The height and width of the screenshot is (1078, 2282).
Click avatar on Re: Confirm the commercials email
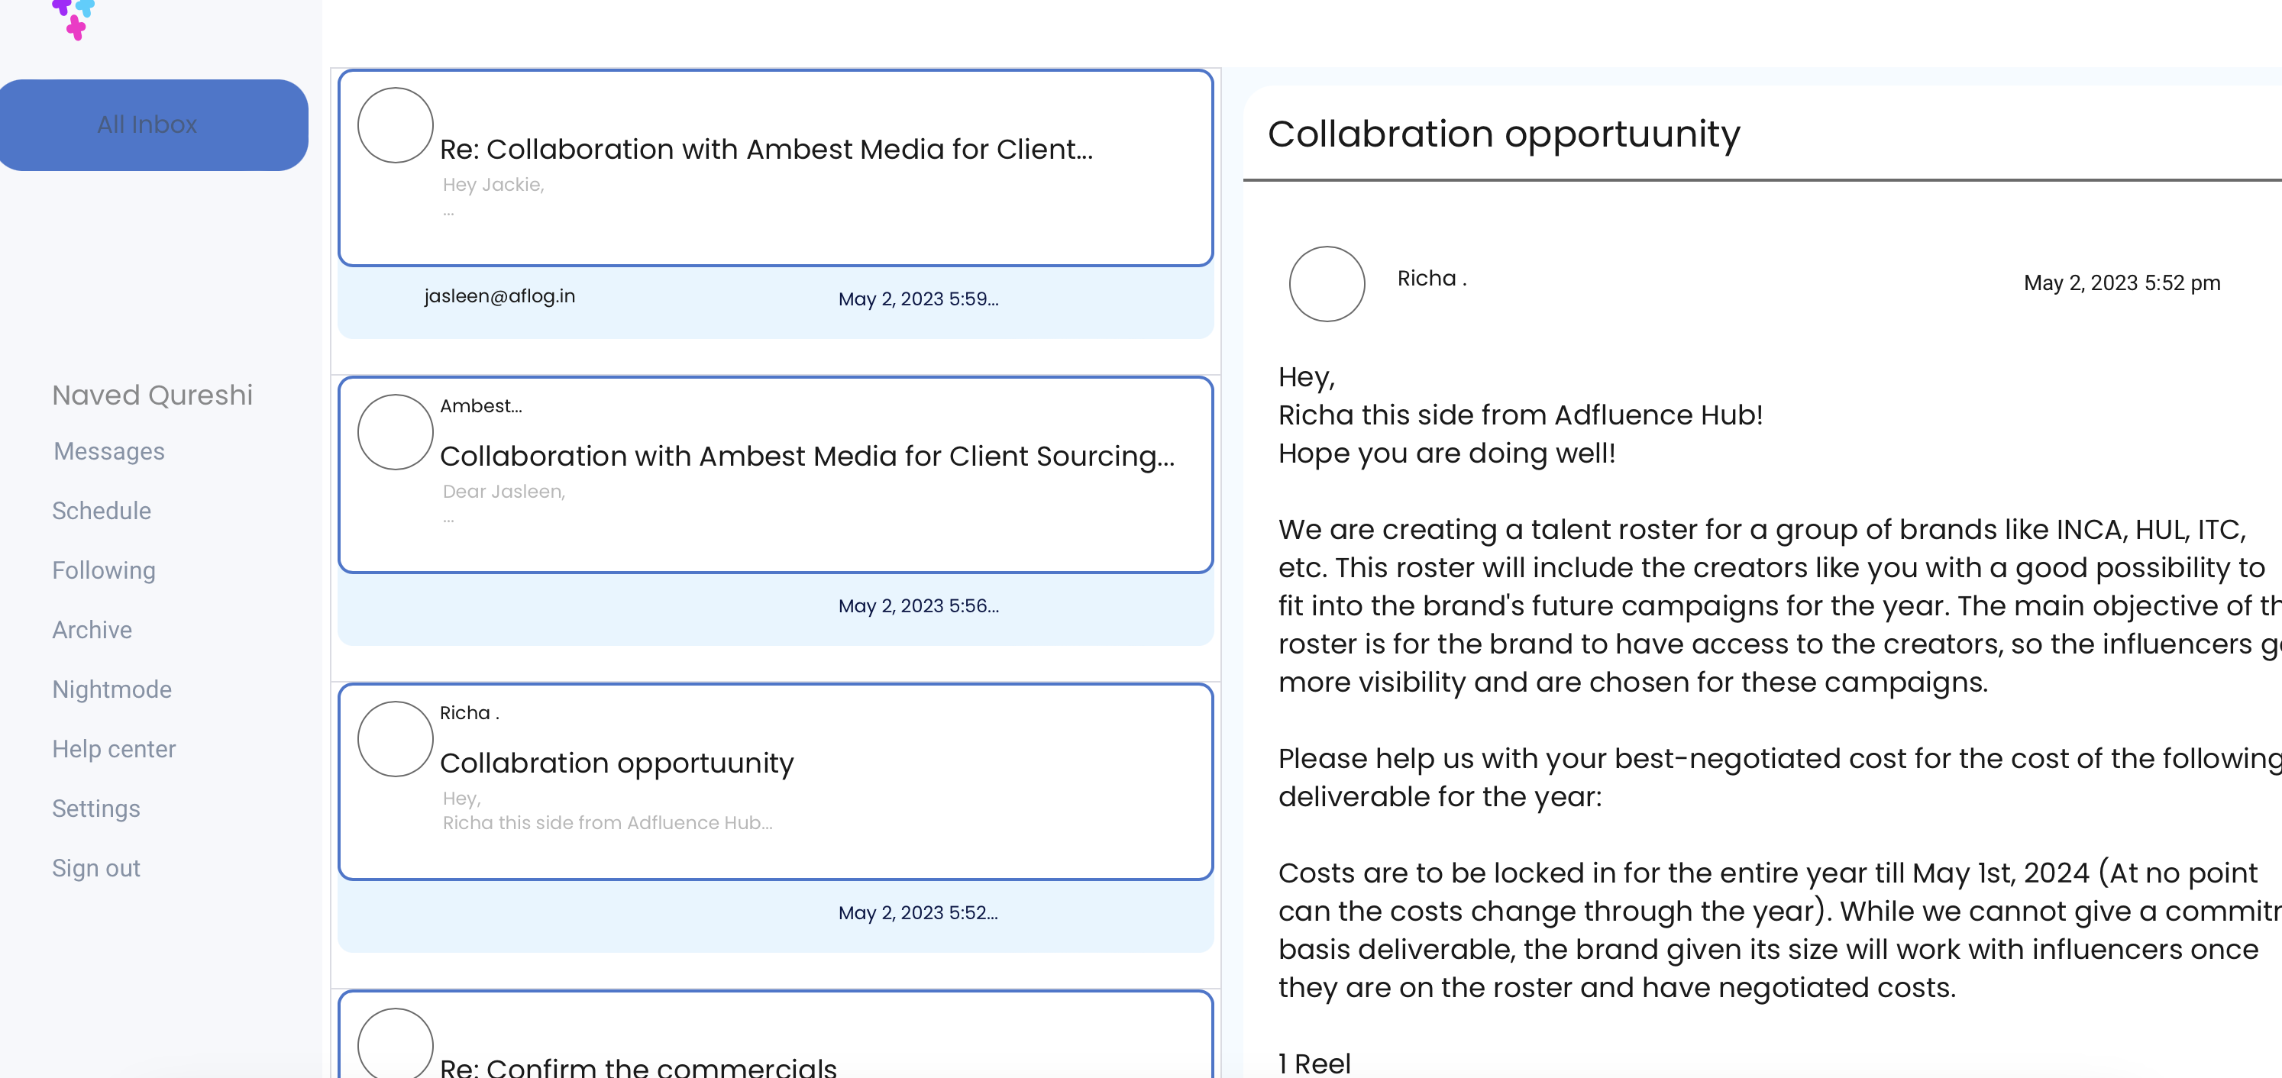click(x=395, y=1045)
